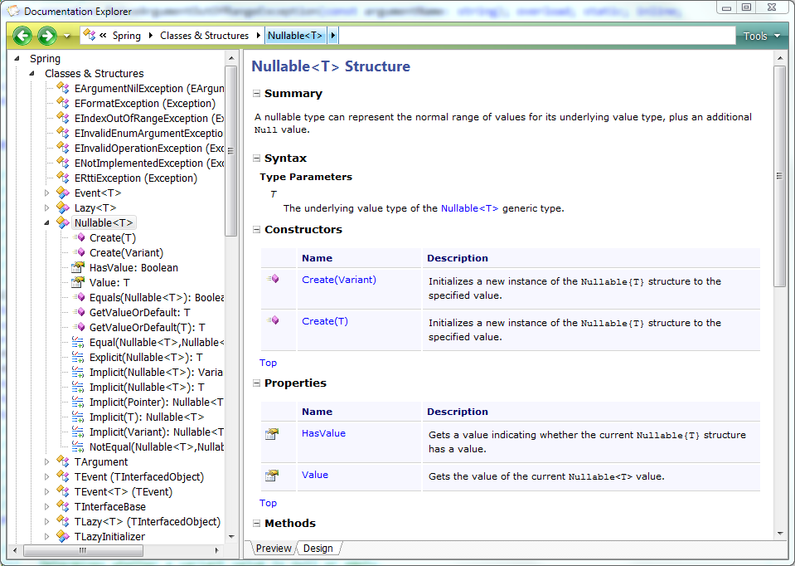This screenshot has width=795, height=566.
Task: Click the EInvalidEnumArgumentException class icon
Action: [x=63, y=133]
